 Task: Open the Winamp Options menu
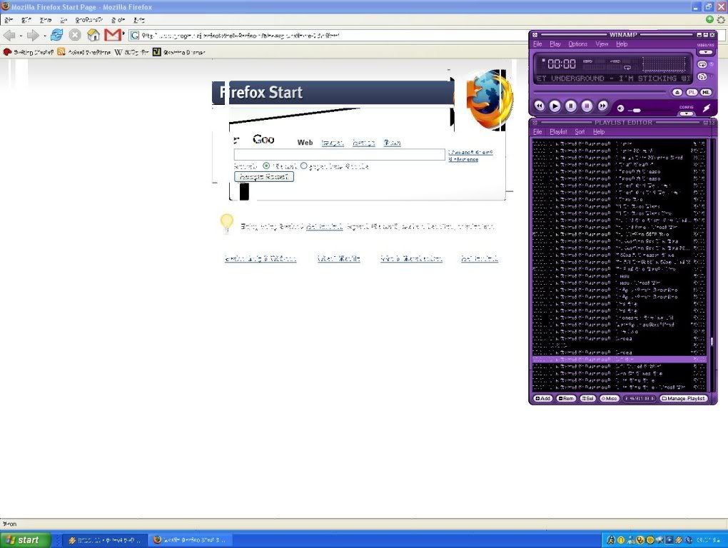tap(577, 44)
